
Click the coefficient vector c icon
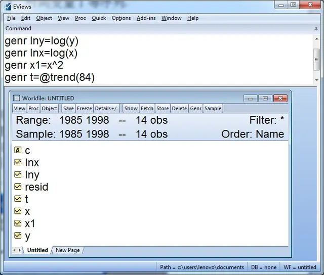[x=18, y=150]
